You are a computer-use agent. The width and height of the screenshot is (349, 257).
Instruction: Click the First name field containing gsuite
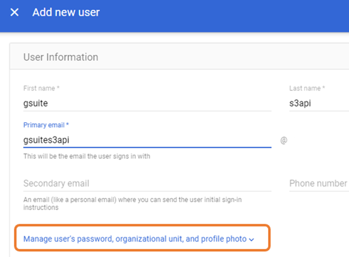point(147,103)
